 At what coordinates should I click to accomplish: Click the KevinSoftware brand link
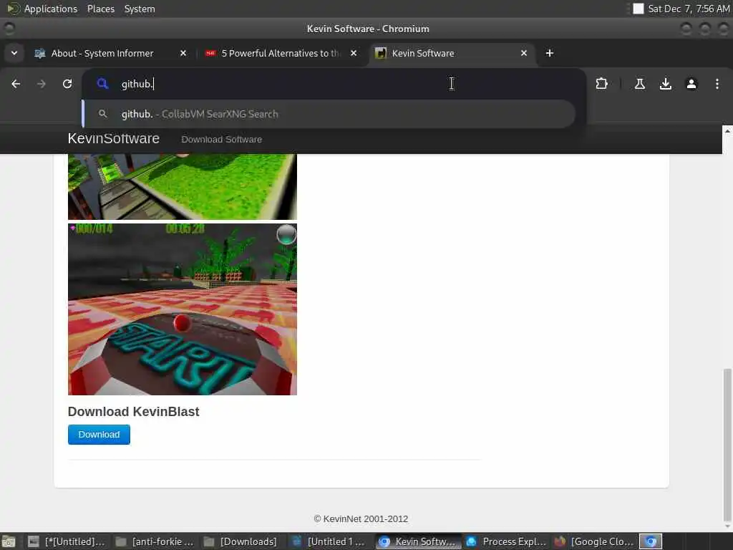click(114, 138)
